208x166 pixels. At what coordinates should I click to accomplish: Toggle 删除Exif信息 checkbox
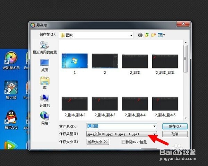pyautogui.click(x=123, y=142)
